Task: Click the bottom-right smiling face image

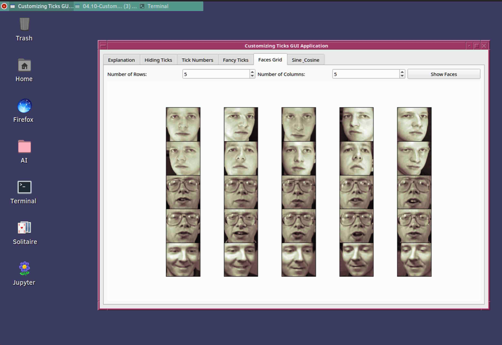Action: [x=414, y=259]
